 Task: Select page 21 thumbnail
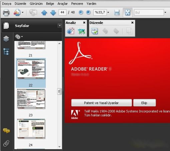click(x=31, y=45)
